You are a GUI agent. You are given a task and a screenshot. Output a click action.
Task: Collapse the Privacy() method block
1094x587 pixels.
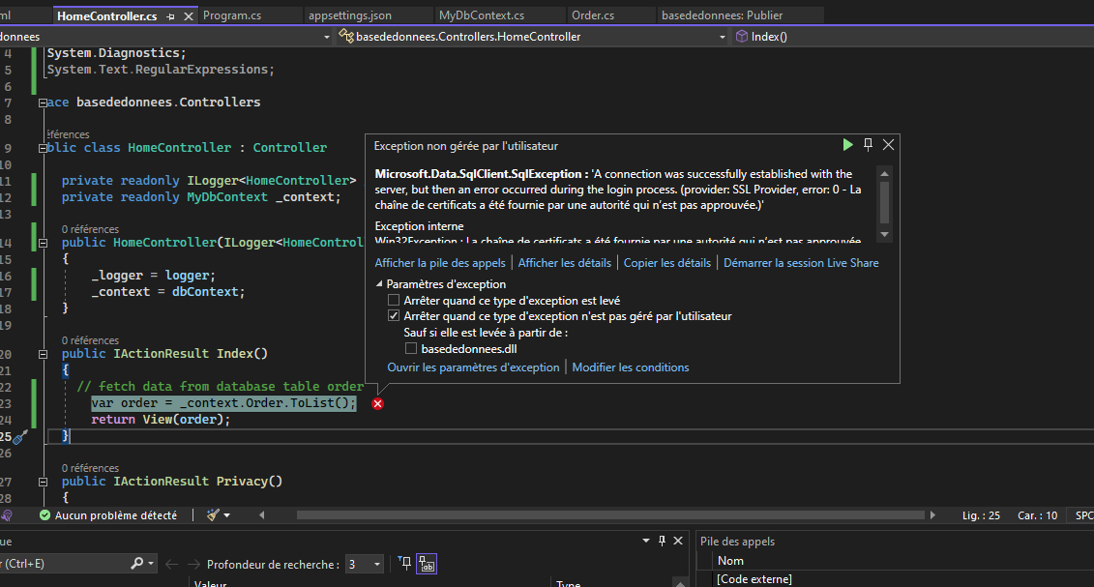click(x=43, y=482)
